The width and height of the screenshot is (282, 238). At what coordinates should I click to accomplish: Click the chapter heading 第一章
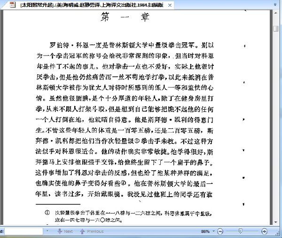125,17
